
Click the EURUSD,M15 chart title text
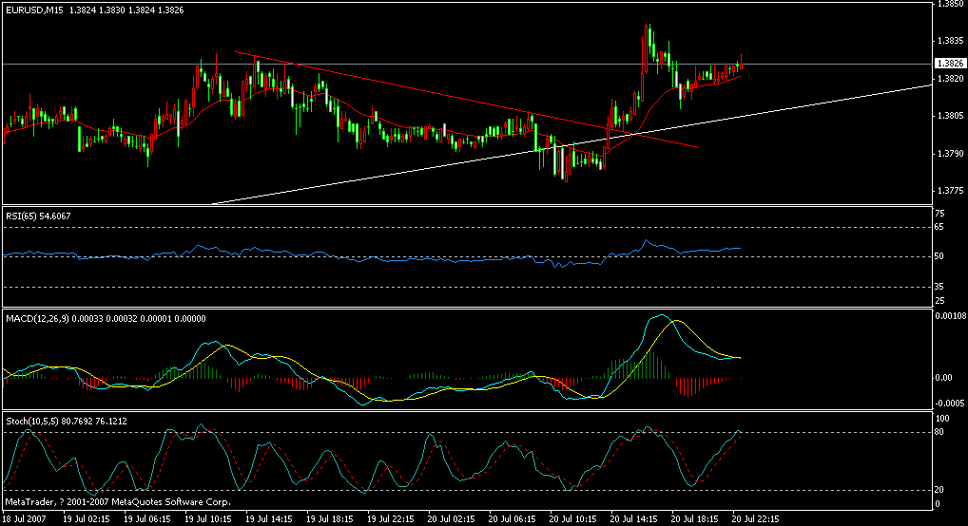[x=34, y=10]
